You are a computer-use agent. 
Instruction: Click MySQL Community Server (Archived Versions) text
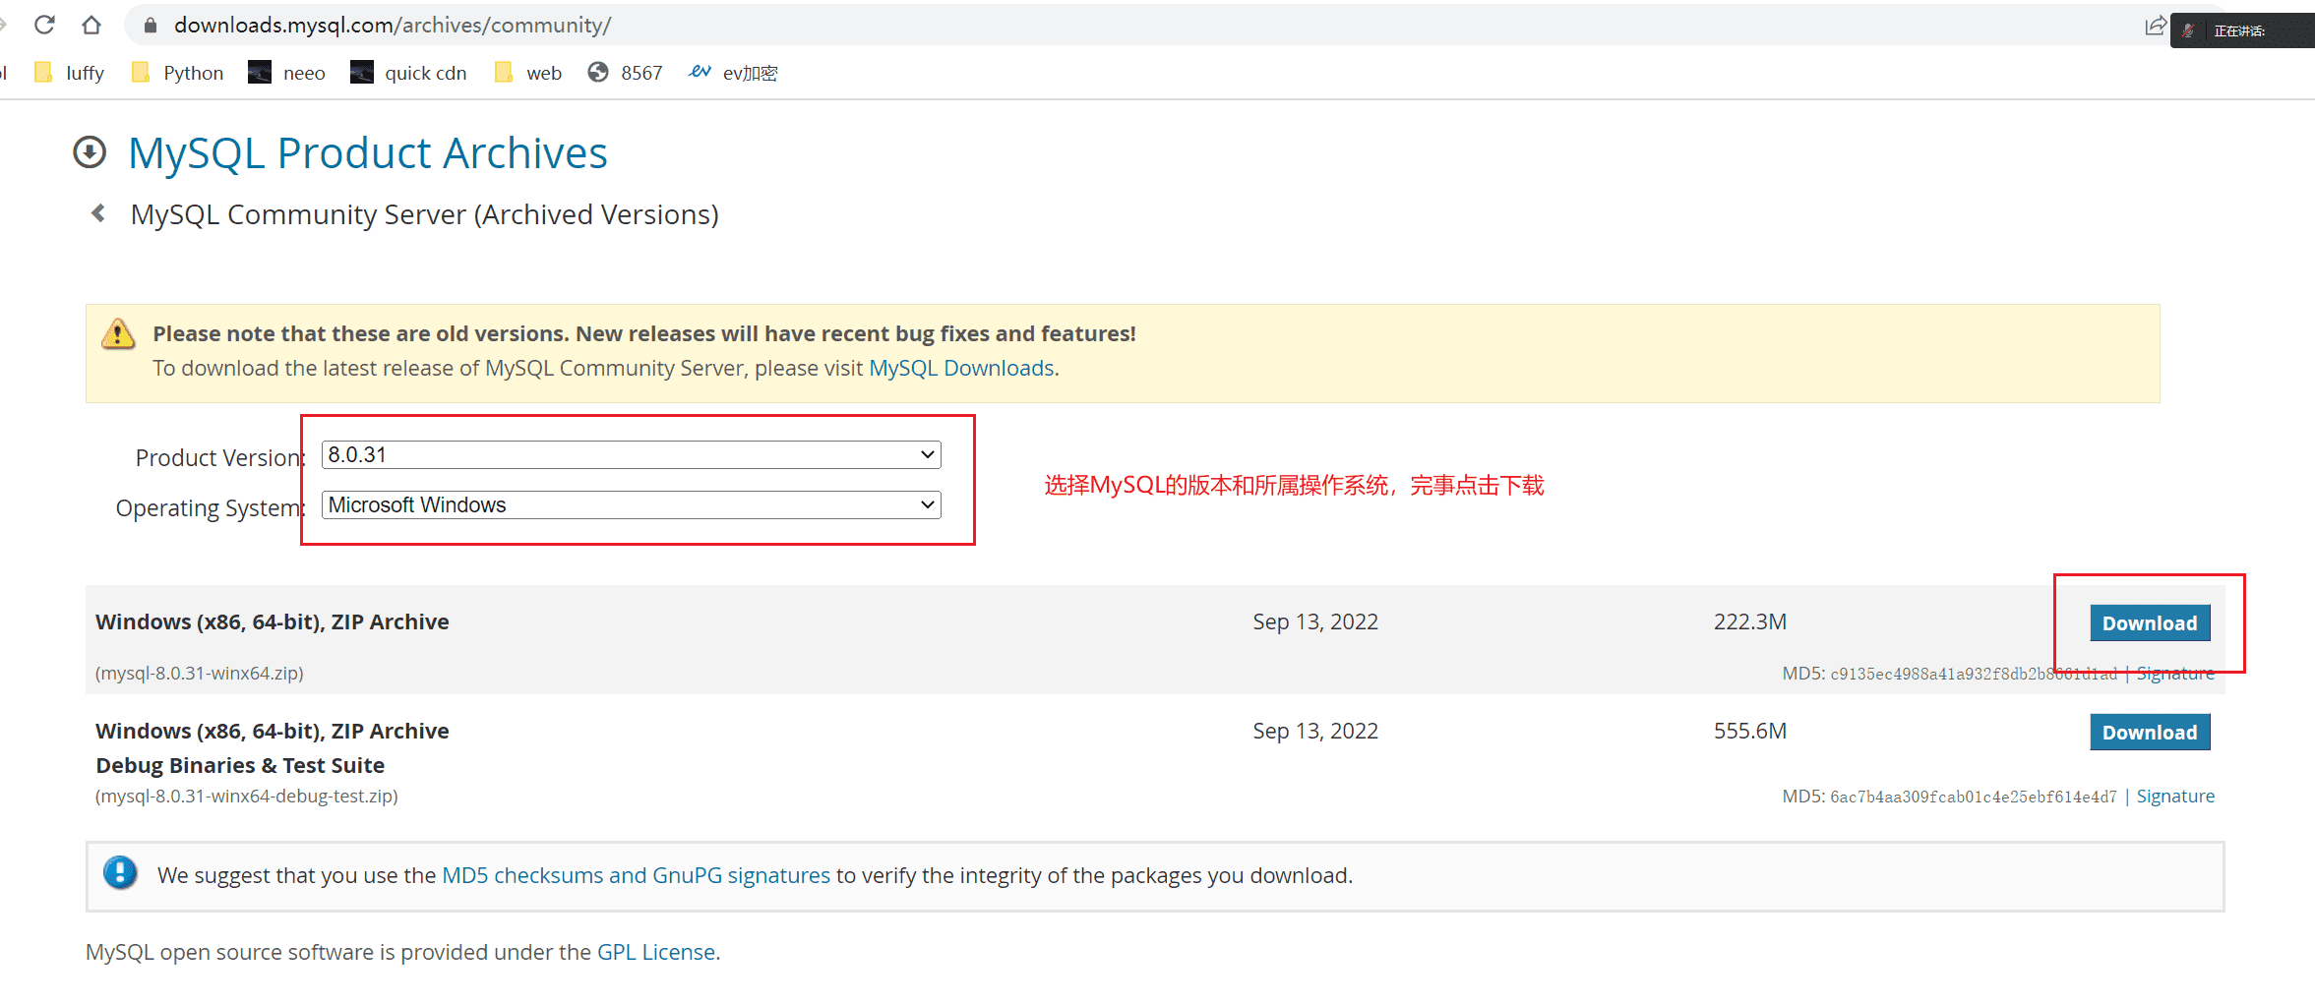[x=425, y=214]
